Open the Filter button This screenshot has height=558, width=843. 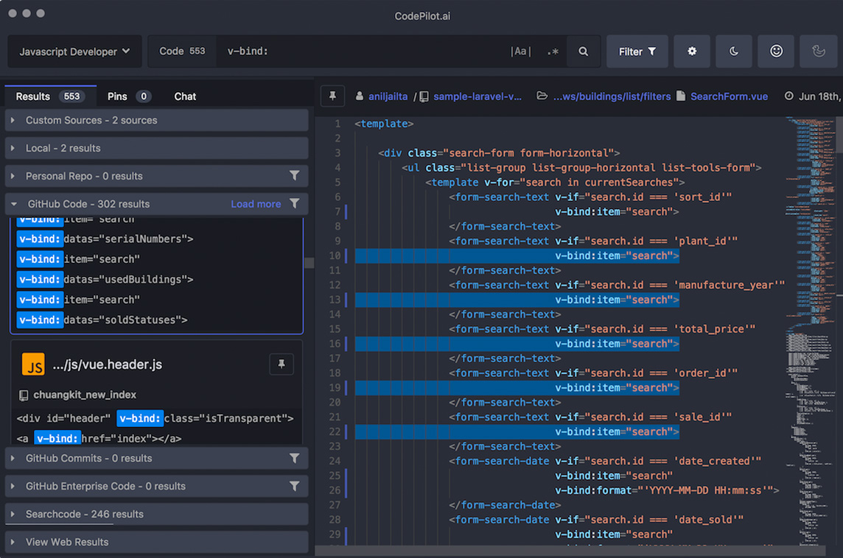pos(637,52)
